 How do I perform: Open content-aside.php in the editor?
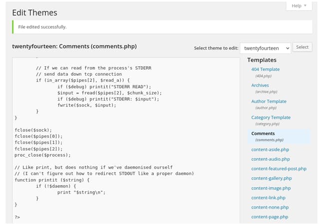click(x=270, y=149)
